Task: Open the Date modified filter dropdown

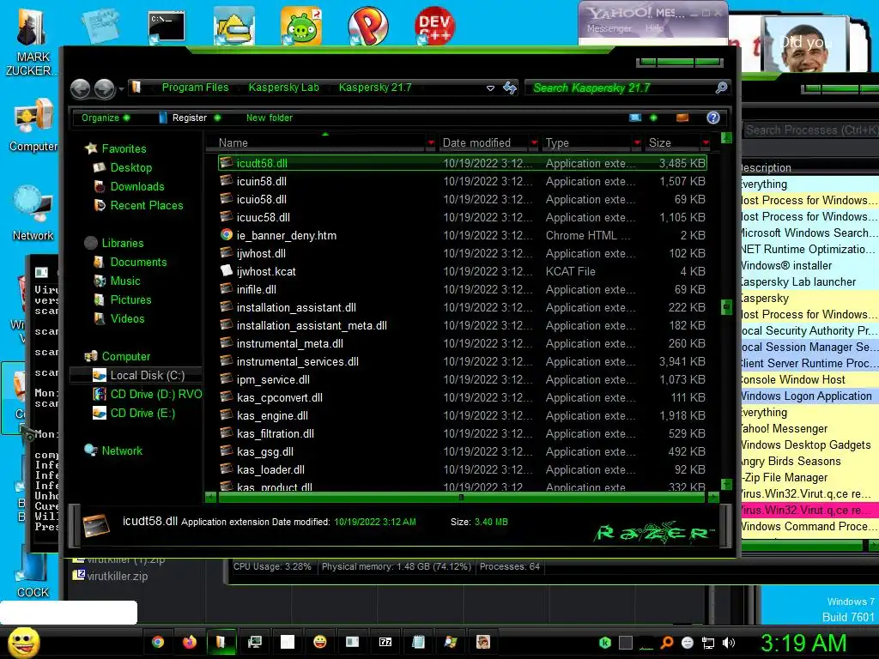Action: click(534, 143)
